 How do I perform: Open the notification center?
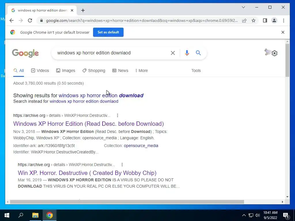click(286, 215)
